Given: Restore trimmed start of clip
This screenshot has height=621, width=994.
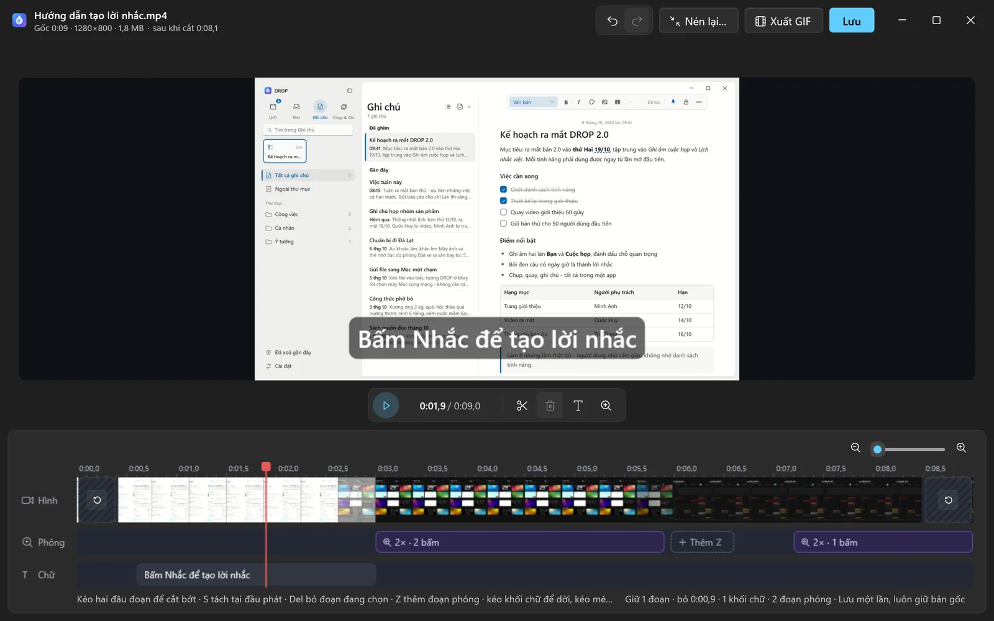Looking at the screenshot, I should [98, 500].
